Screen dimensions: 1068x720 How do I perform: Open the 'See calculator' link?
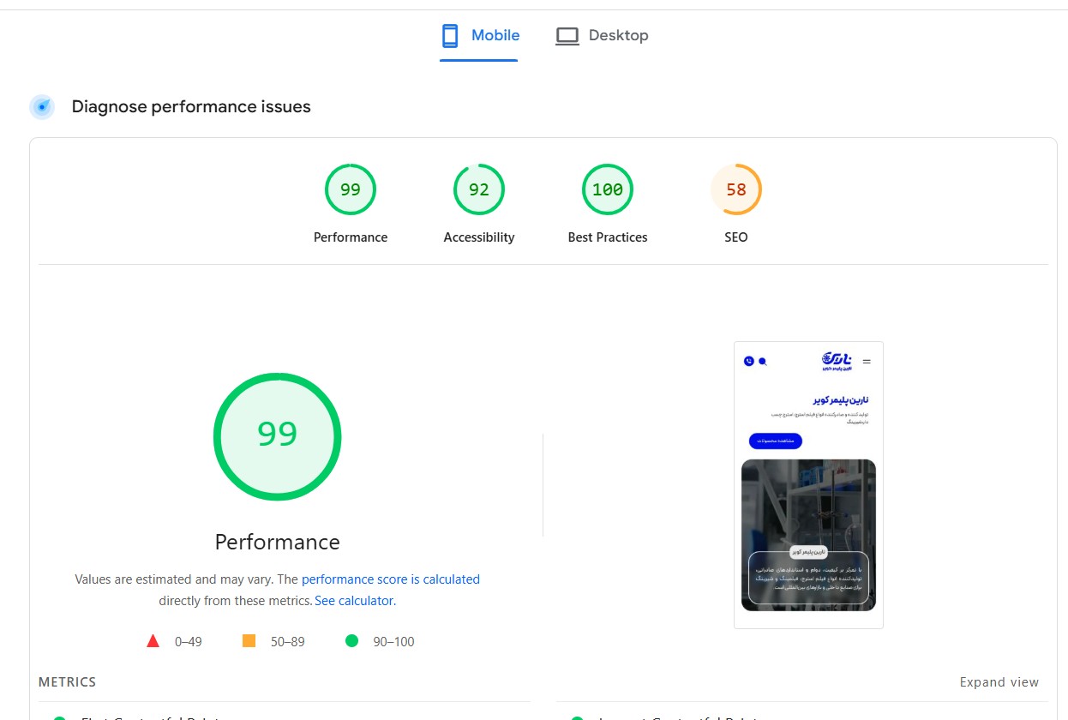[354, 601]
